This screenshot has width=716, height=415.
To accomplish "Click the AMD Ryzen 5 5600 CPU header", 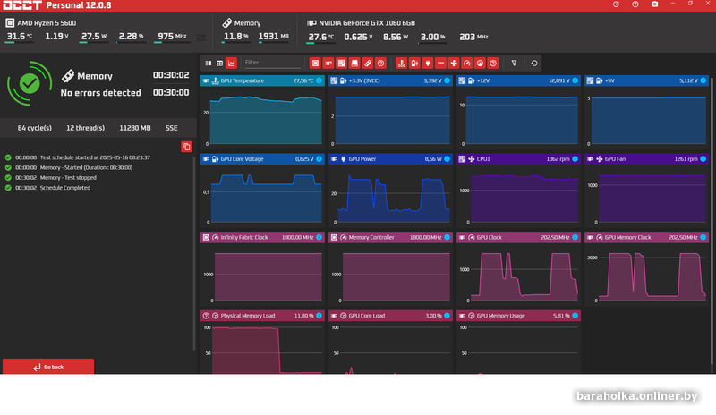I will [41, 23].
